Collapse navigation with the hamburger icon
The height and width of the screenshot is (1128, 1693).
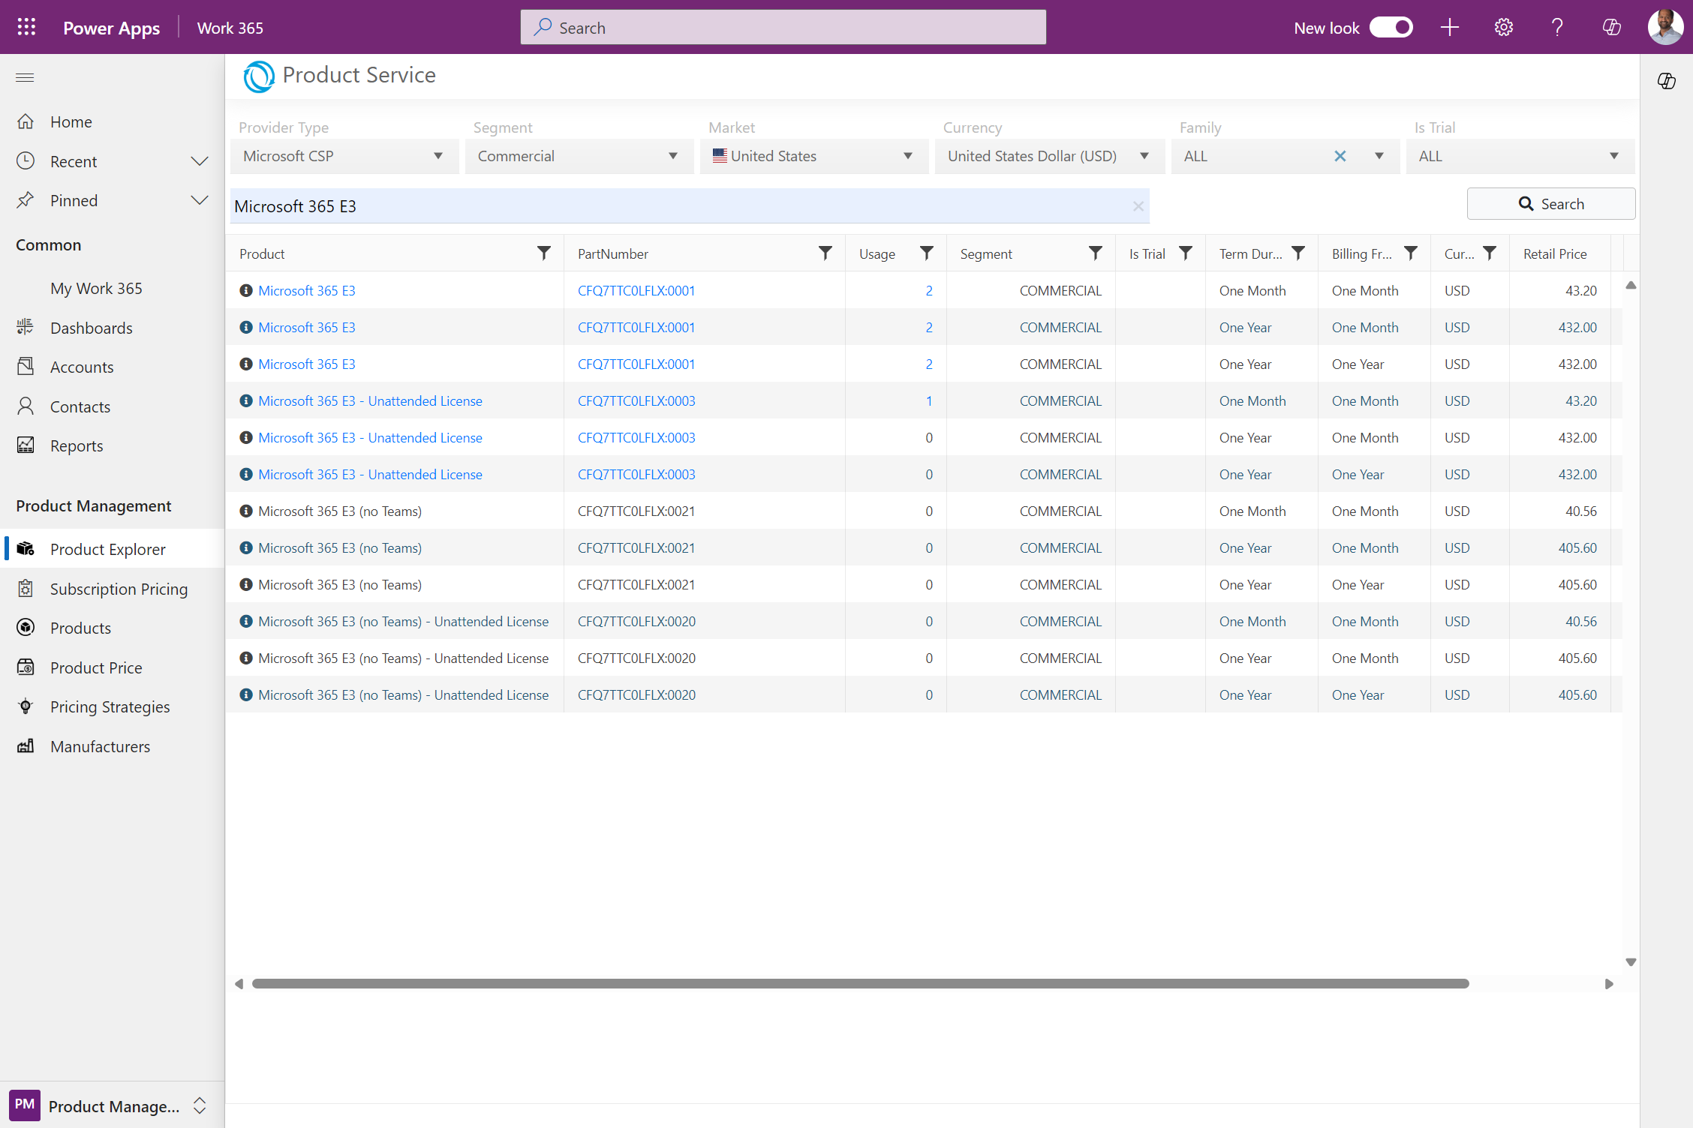(25, 78)
